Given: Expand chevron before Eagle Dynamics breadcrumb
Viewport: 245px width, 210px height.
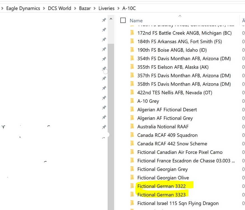Looking at the screenshot, I should [x=2, y=8].
